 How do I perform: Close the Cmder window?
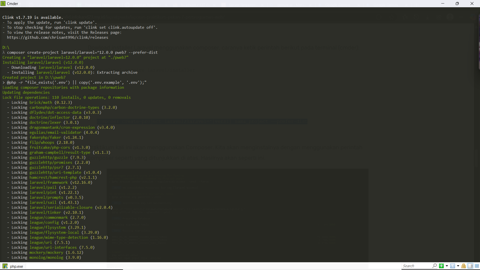[x=472, y=3]
